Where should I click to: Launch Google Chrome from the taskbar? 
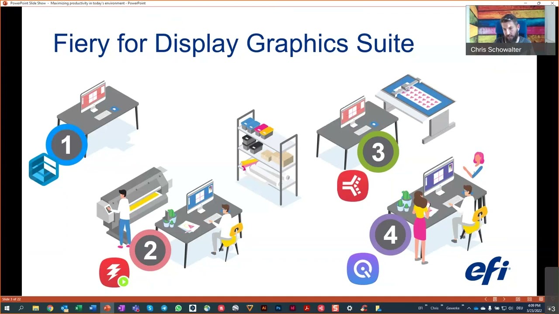click(50, 308)
